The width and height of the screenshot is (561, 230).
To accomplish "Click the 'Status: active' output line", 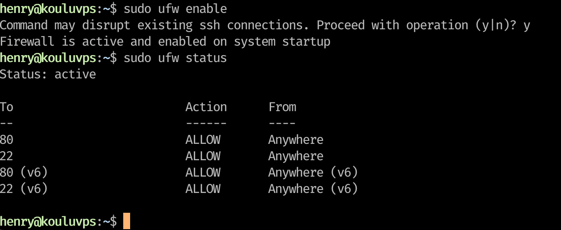I will (x=48, y=74).
